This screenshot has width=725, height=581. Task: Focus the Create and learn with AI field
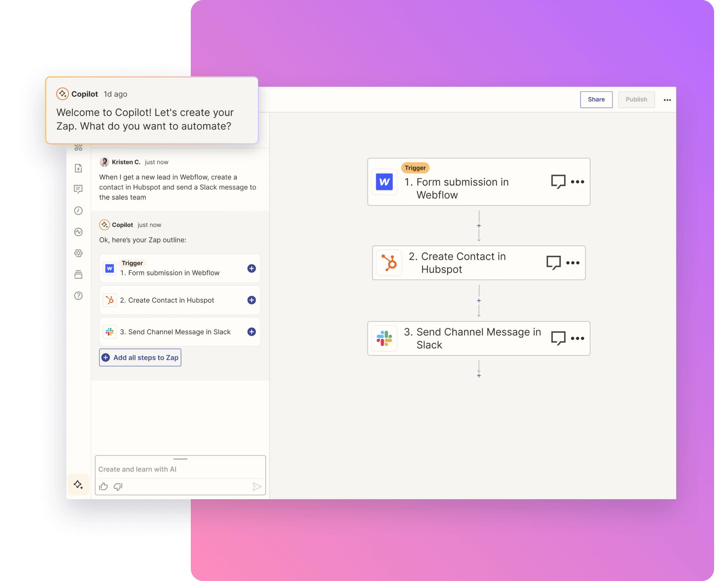[180, 469]
